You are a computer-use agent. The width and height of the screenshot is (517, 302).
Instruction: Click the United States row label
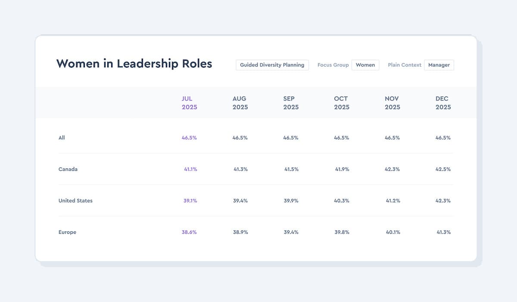coord(75,201)
